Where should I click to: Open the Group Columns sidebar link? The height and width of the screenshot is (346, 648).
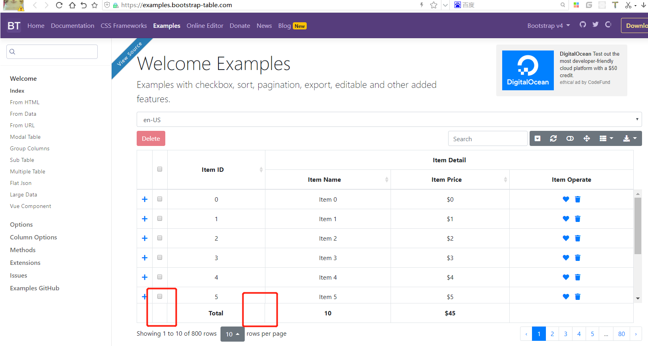(x=30, y=148)
